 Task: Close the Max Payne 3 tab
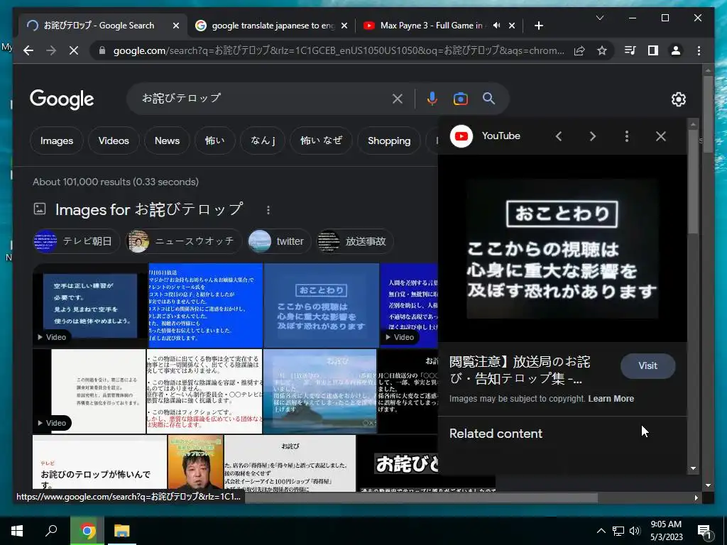pos(511,26)
